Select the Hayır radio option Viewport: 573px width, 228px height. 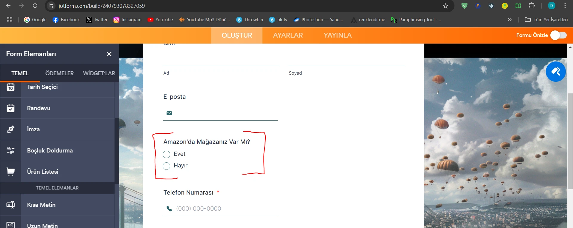(x=167, y=166)
